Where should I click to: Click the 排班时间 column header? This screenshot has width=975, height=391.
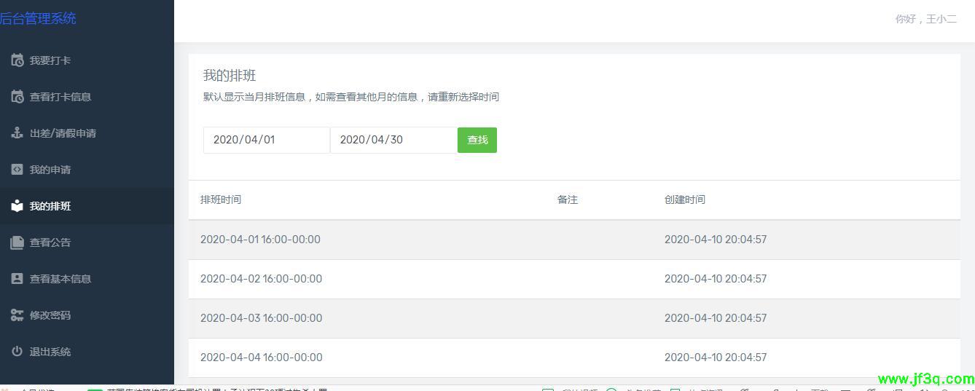tap(221, 200)
